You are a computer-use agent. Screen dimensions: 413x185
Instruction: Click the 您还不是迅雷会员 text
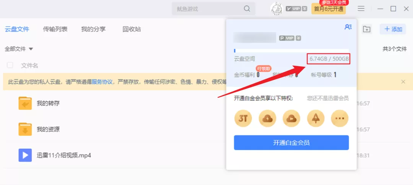click(x=328, y=98)
